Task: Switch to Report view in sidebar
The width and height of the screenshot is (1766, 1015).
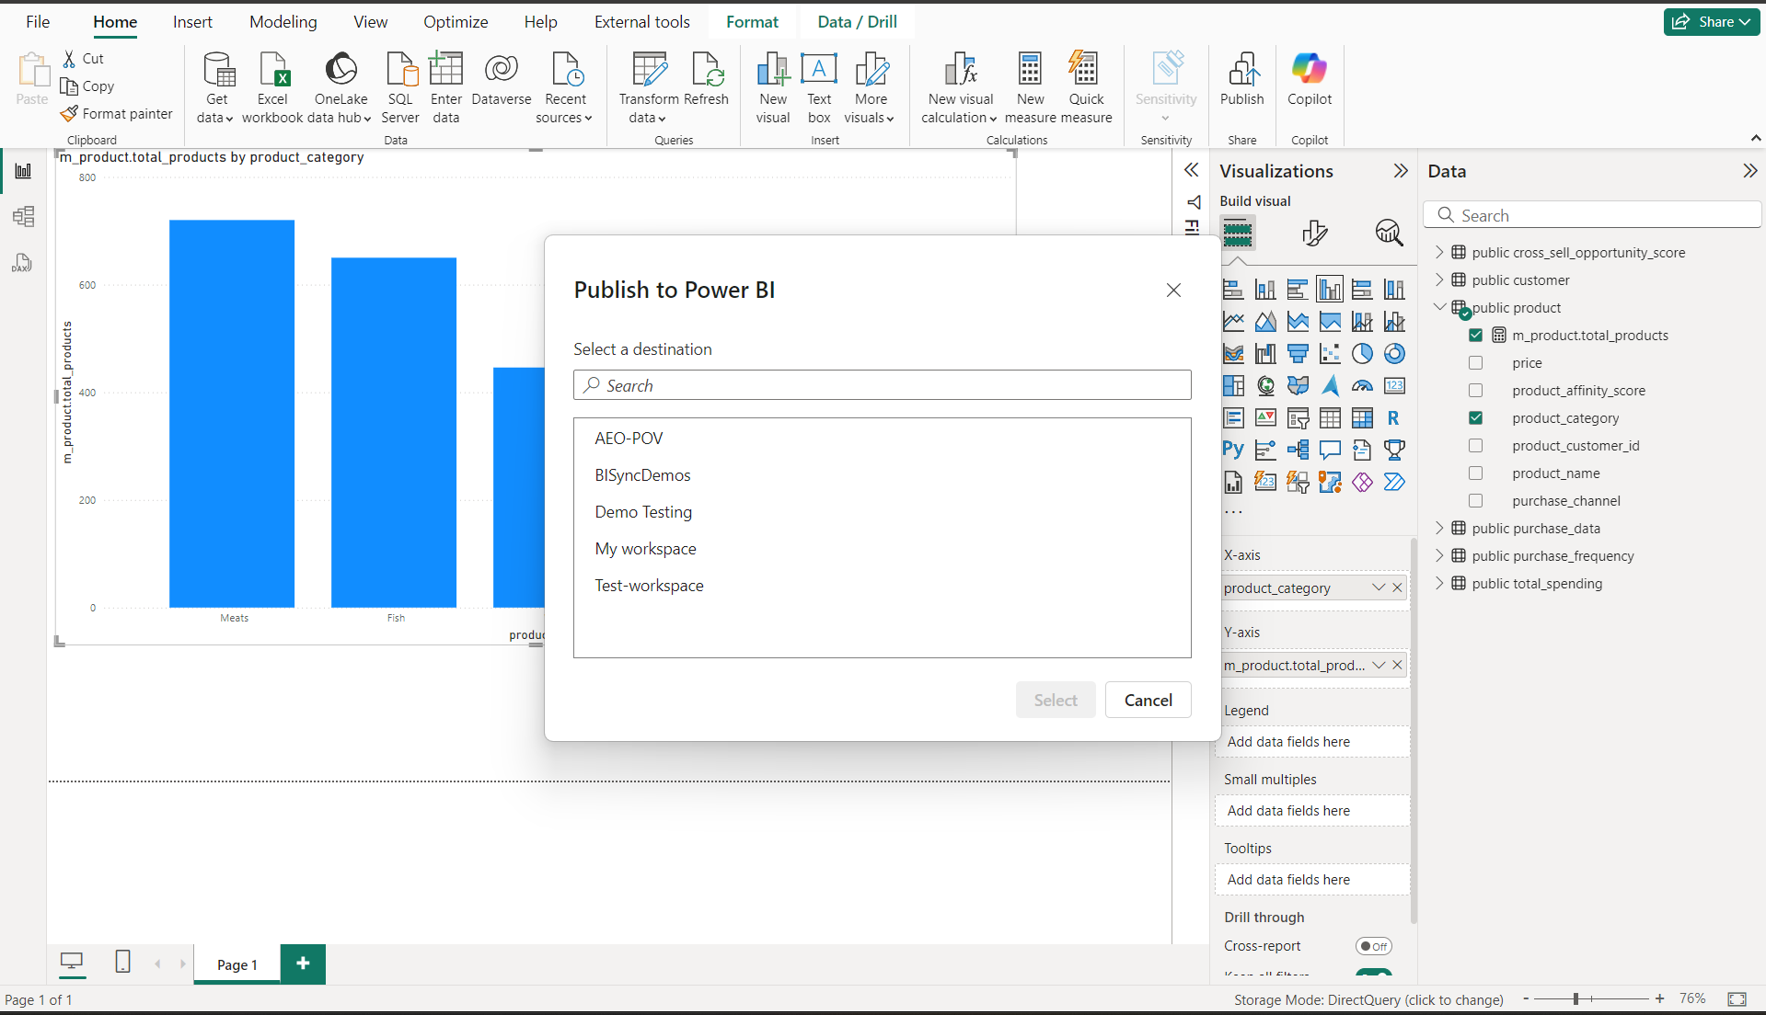Action: 23,171
